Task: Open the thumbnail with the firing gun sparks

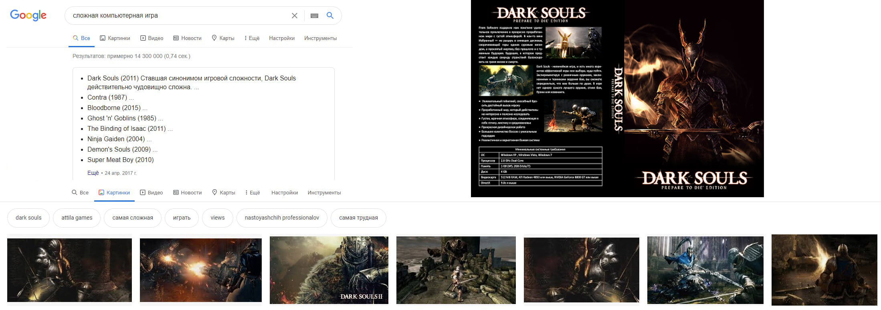Action: pyautogui.click(x=201, y=270)
